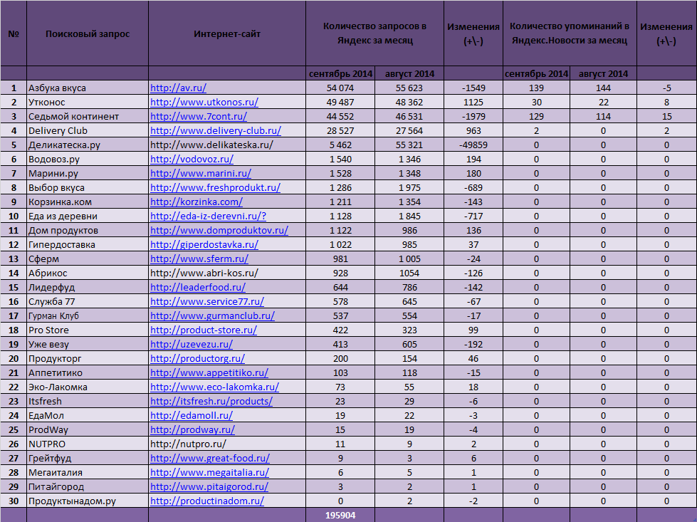The width and height of the screenshot is (697, 522).
Task: Click the -49859 change cell
Action: click(x=473, y=145)
